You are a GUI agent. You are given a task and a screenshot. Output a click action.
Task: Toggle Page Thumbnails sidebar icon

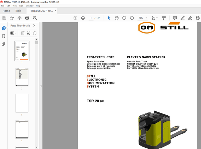[x=4, y=28]
